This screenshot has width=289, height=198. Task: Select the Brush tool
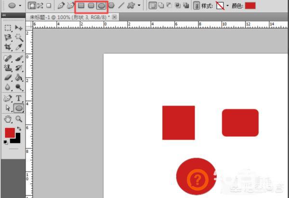pyautogui.click(x=19, y=59)
